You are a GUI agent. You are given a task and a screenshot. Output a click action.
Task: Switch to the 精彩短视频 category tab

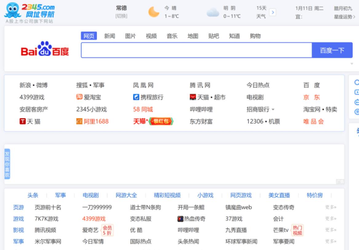[167, 195]
